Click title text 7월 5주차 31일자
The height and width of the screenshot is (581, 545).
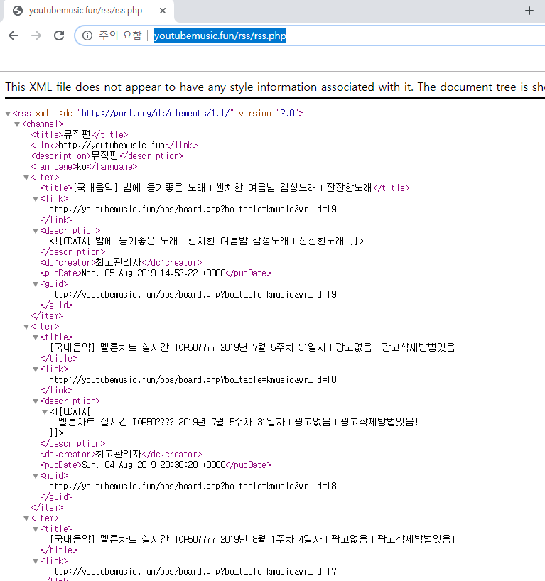[254, 347]
